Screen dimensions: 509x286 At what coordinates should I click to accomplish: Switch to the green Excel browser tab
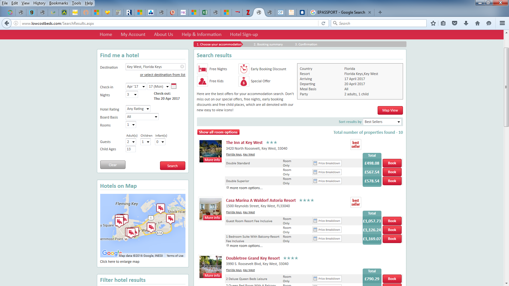(205, 12)
